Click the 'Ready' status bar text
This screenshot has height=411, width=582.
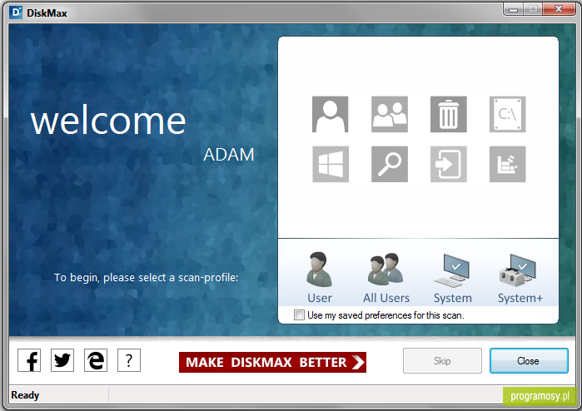click(x=25, y=395)
